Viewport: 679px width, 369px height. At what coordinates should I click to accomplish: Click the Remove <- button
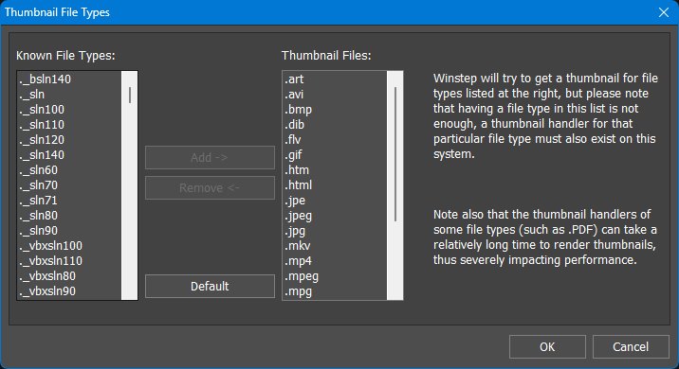click(x=210, y=187)
